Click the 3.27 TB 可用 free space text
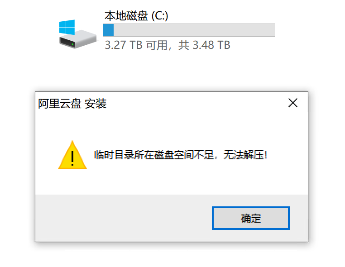The width and height of the screenshot is (345, 267). (x=136, y=45)
